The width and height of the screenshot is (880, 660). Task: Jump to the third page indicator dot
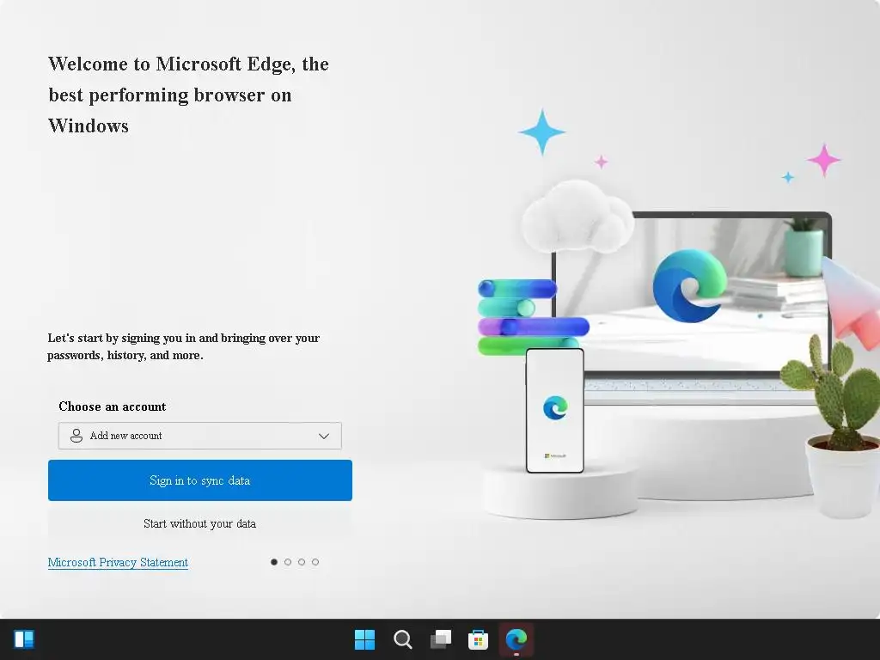pos(302,562)
